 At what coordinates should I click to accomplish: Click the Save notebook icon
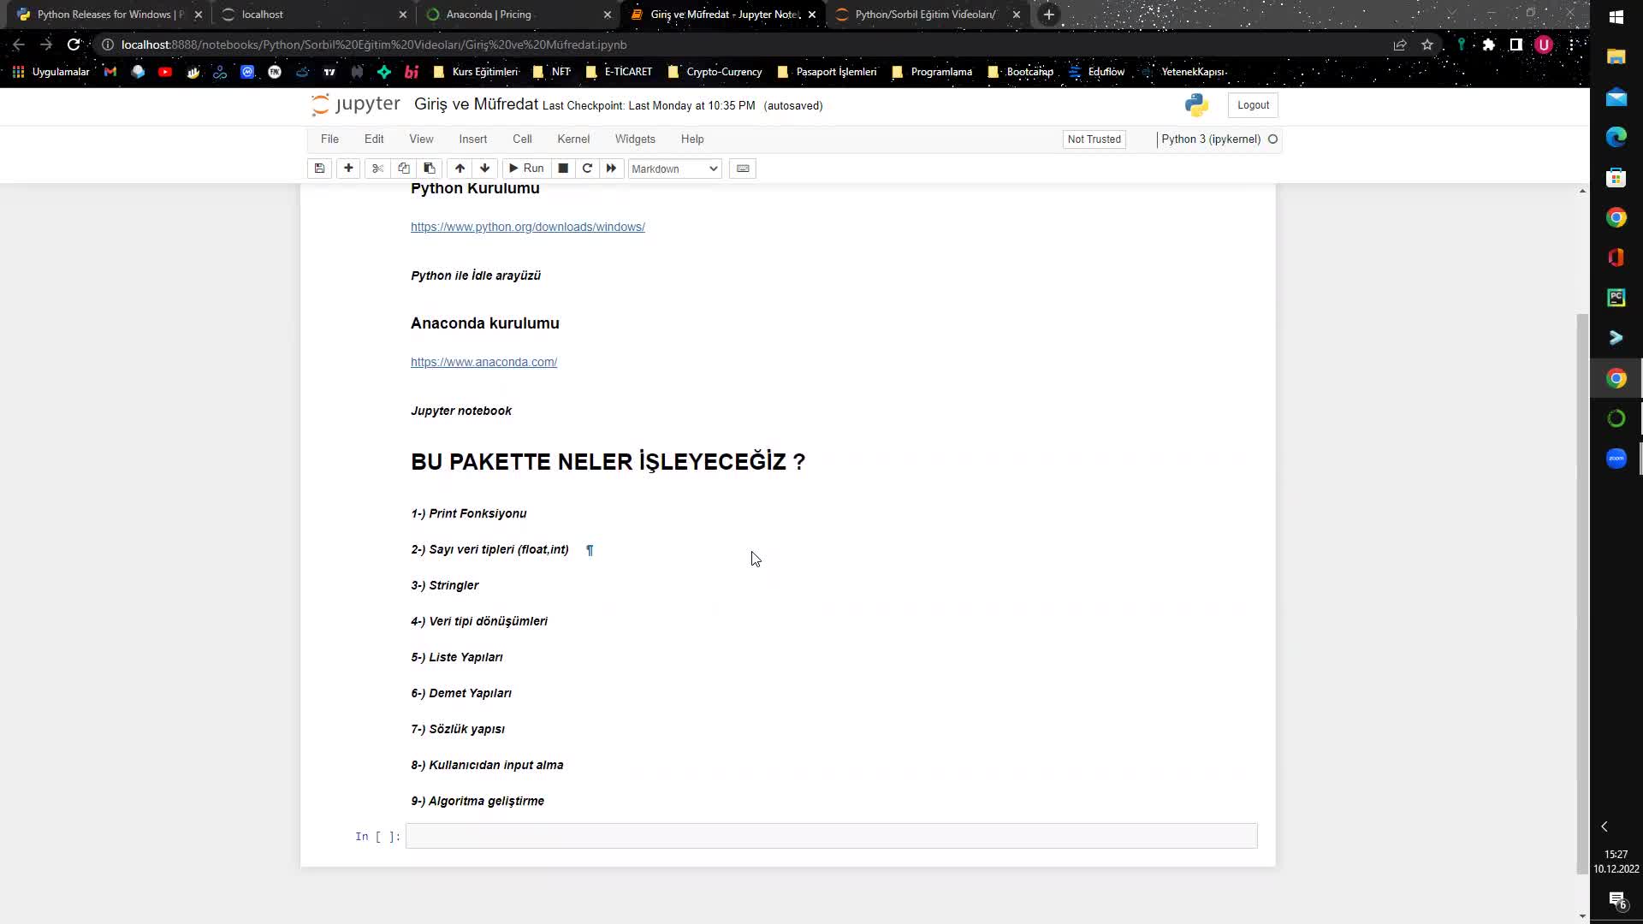321,168
